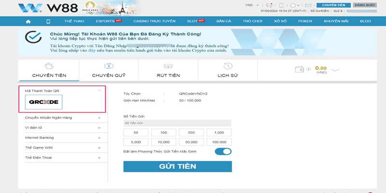Choose the 500 amount button
Image resolution: width=386 pixels, height=193 pixels.
[x=191, y=132]
